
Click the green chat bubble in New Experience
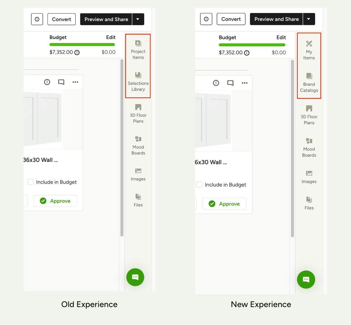[306, 279]
